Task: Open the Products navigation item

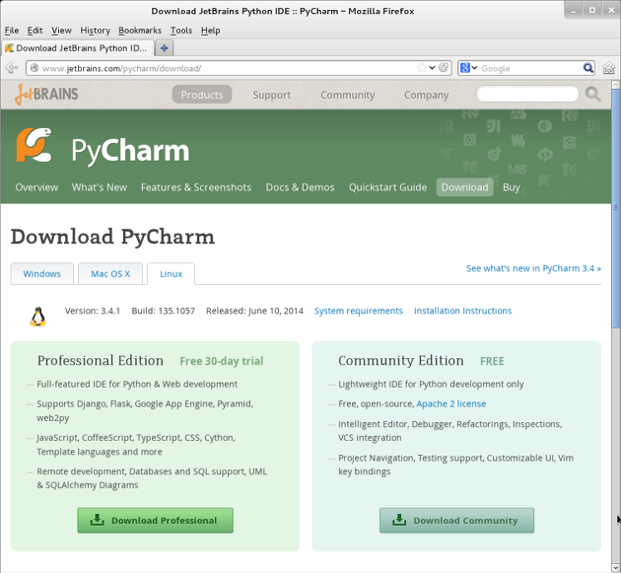Action: [x=202, y=95]
